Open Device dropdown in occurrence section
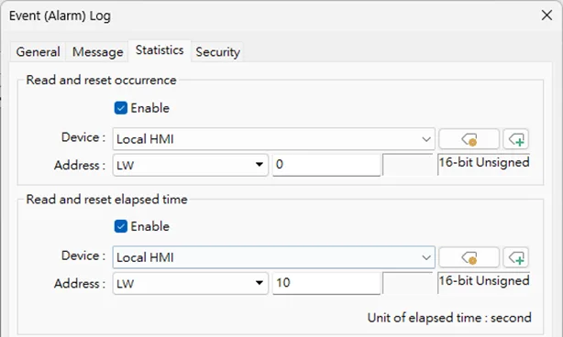The image size is (563, 337). (273, 139)
